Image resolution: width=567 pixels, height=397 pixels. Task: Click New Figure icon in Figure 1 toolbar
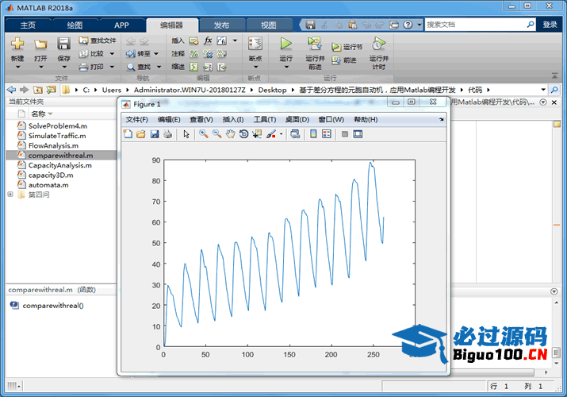[x=128, y=134]
